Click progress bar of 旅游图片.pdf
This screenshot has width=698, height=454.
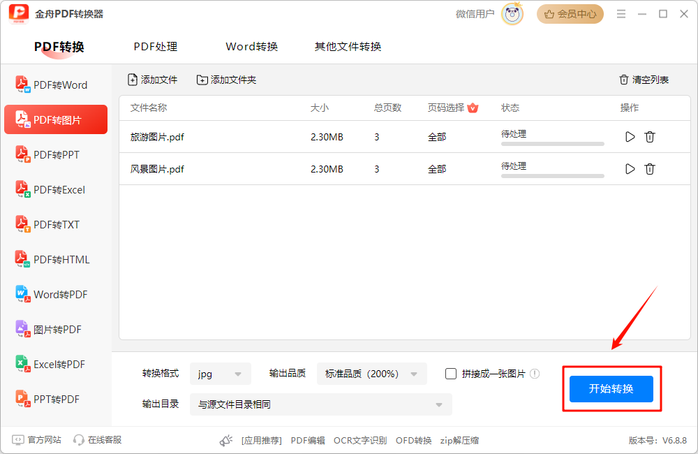[x=552, y=144]
